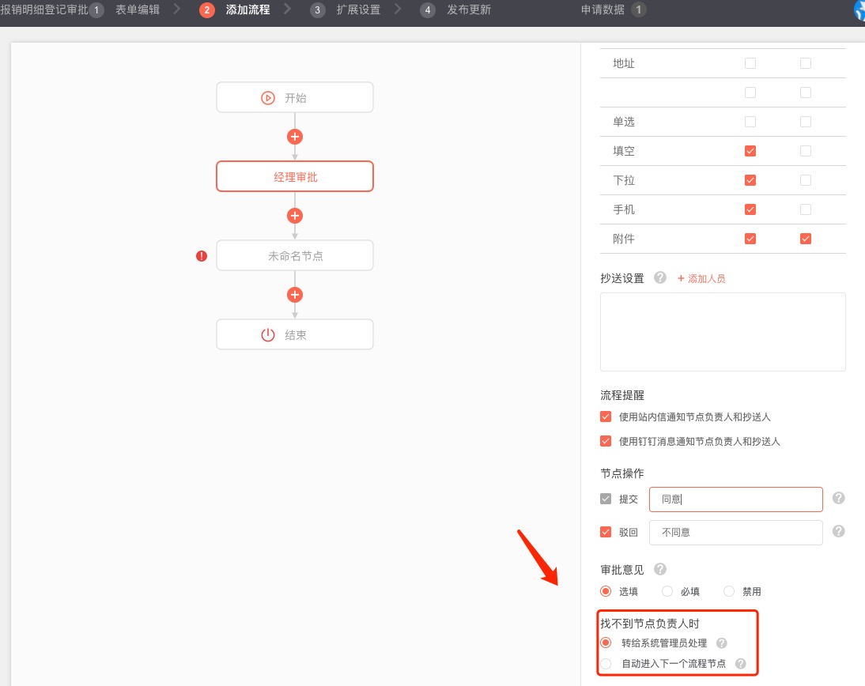Click the 下拉 field label
This screenshot has height=686, width=865.
pos(624,180)
